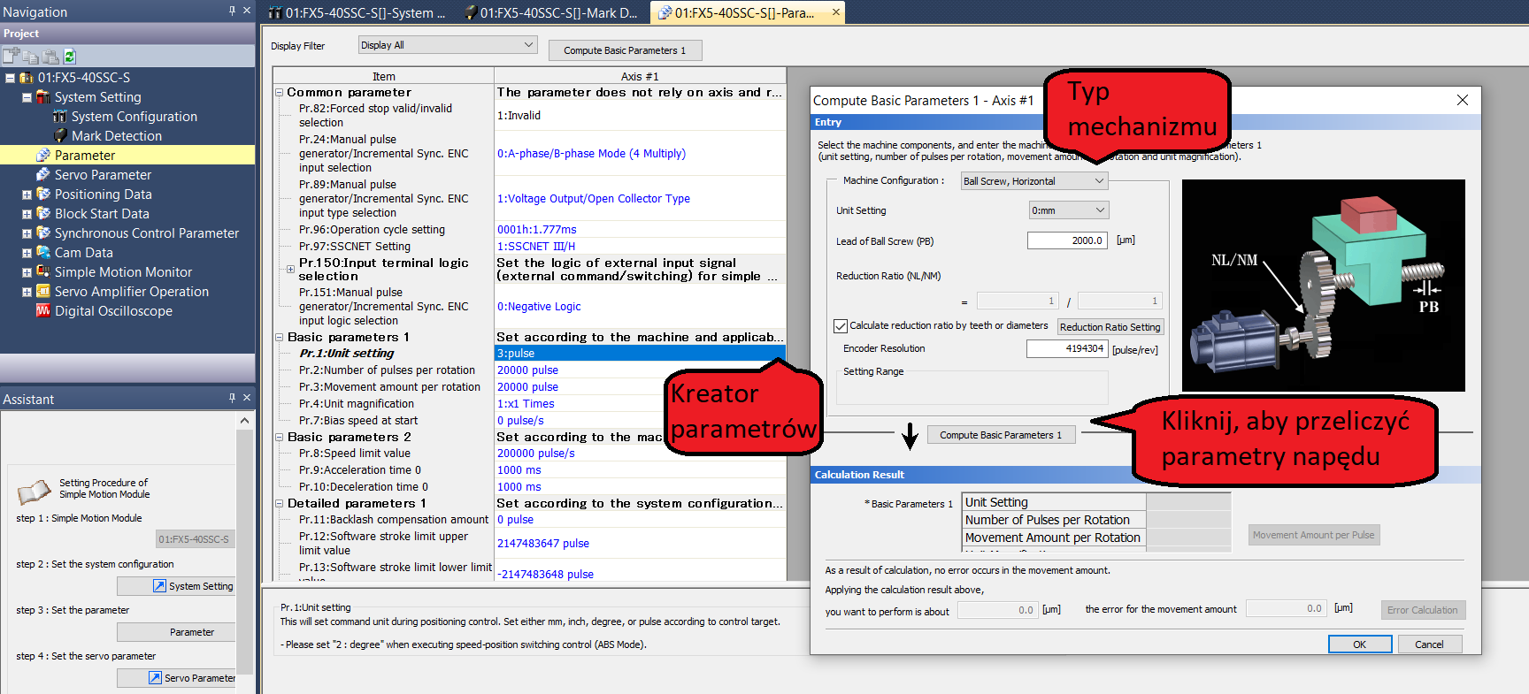This screenshot has height=694, width=1529.
Task: Click the Paste icon in Project toolbar
Action: (50, 56)
